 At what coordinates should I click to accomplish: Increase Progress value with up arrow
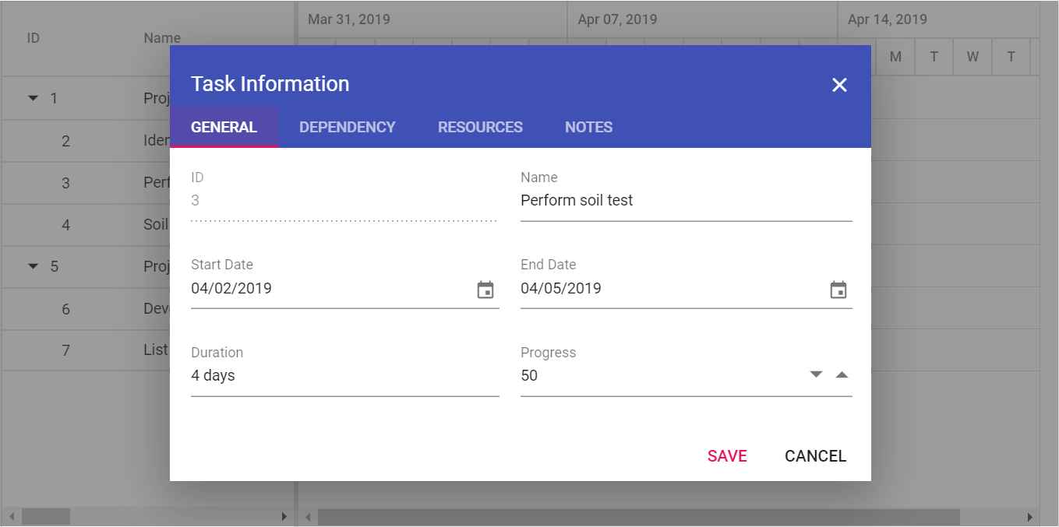[x=842, y=374]
